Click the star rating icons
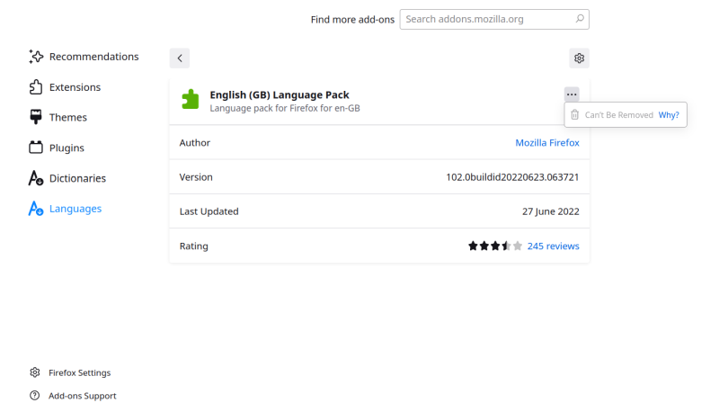The image size is (719, 412). point(495,246)
